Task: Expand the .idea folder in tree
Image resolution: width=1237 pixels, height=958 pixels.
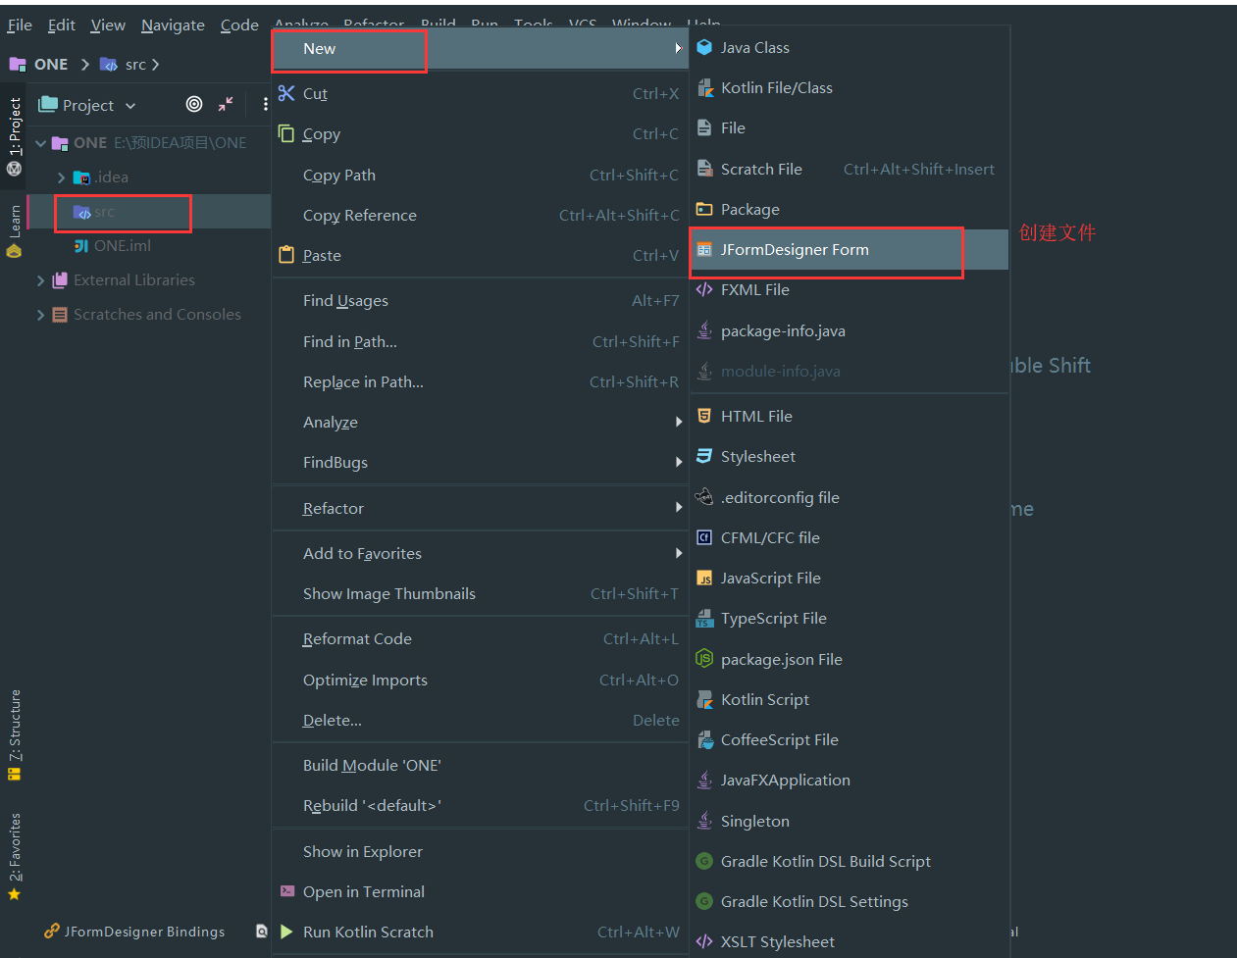Action: click(x=61, y=177)
